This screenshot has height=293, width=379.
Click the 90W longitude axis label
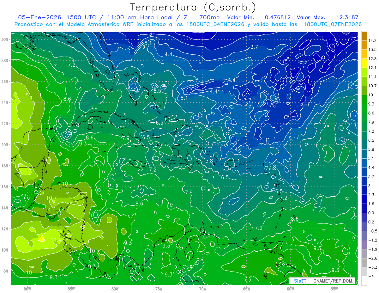click(x=27, y=289)
